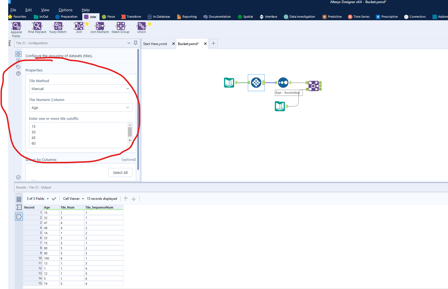Switch to the Start Here.yxmd tab
This screenshot has width=448, height=289.
click(x=155, y=44)
